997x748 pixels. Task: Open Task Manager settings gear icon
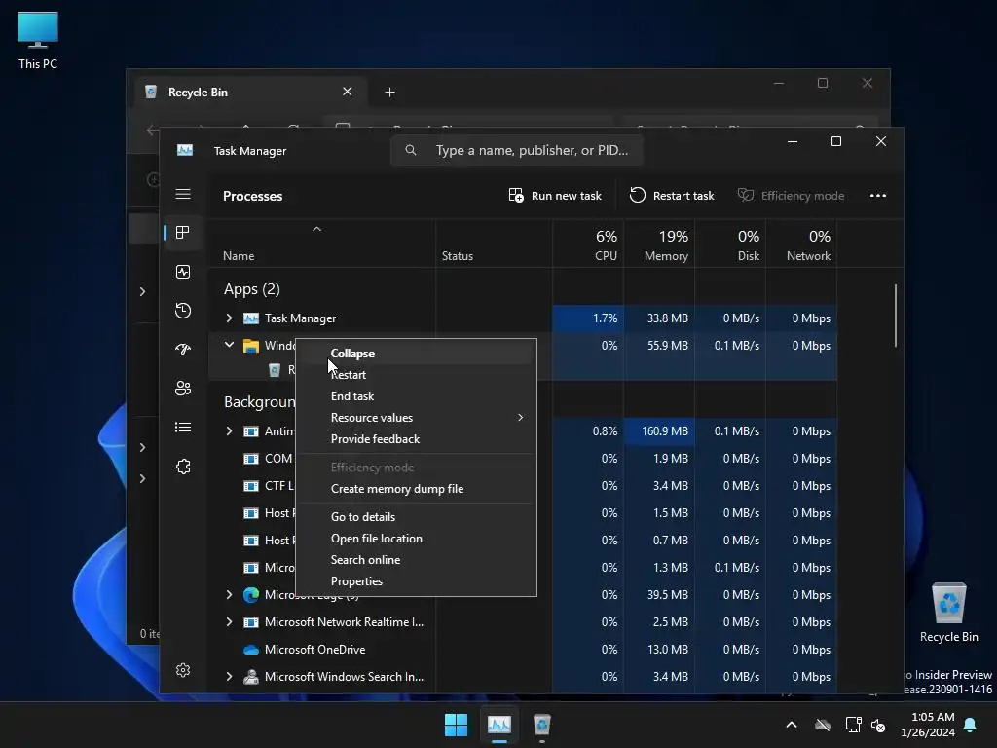[x=183, y=670]
